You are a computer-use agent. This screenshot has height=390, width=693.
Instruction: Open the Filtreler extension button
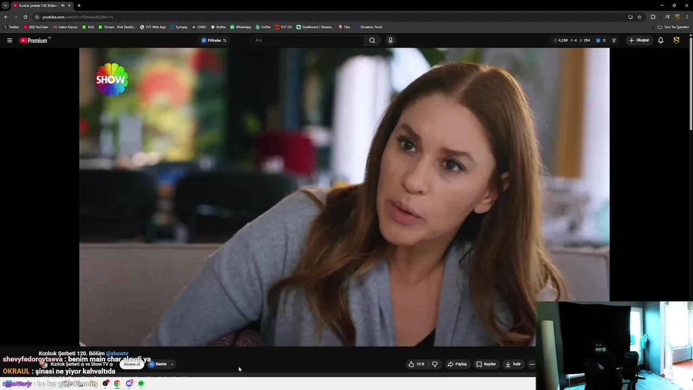pos(214,40)
